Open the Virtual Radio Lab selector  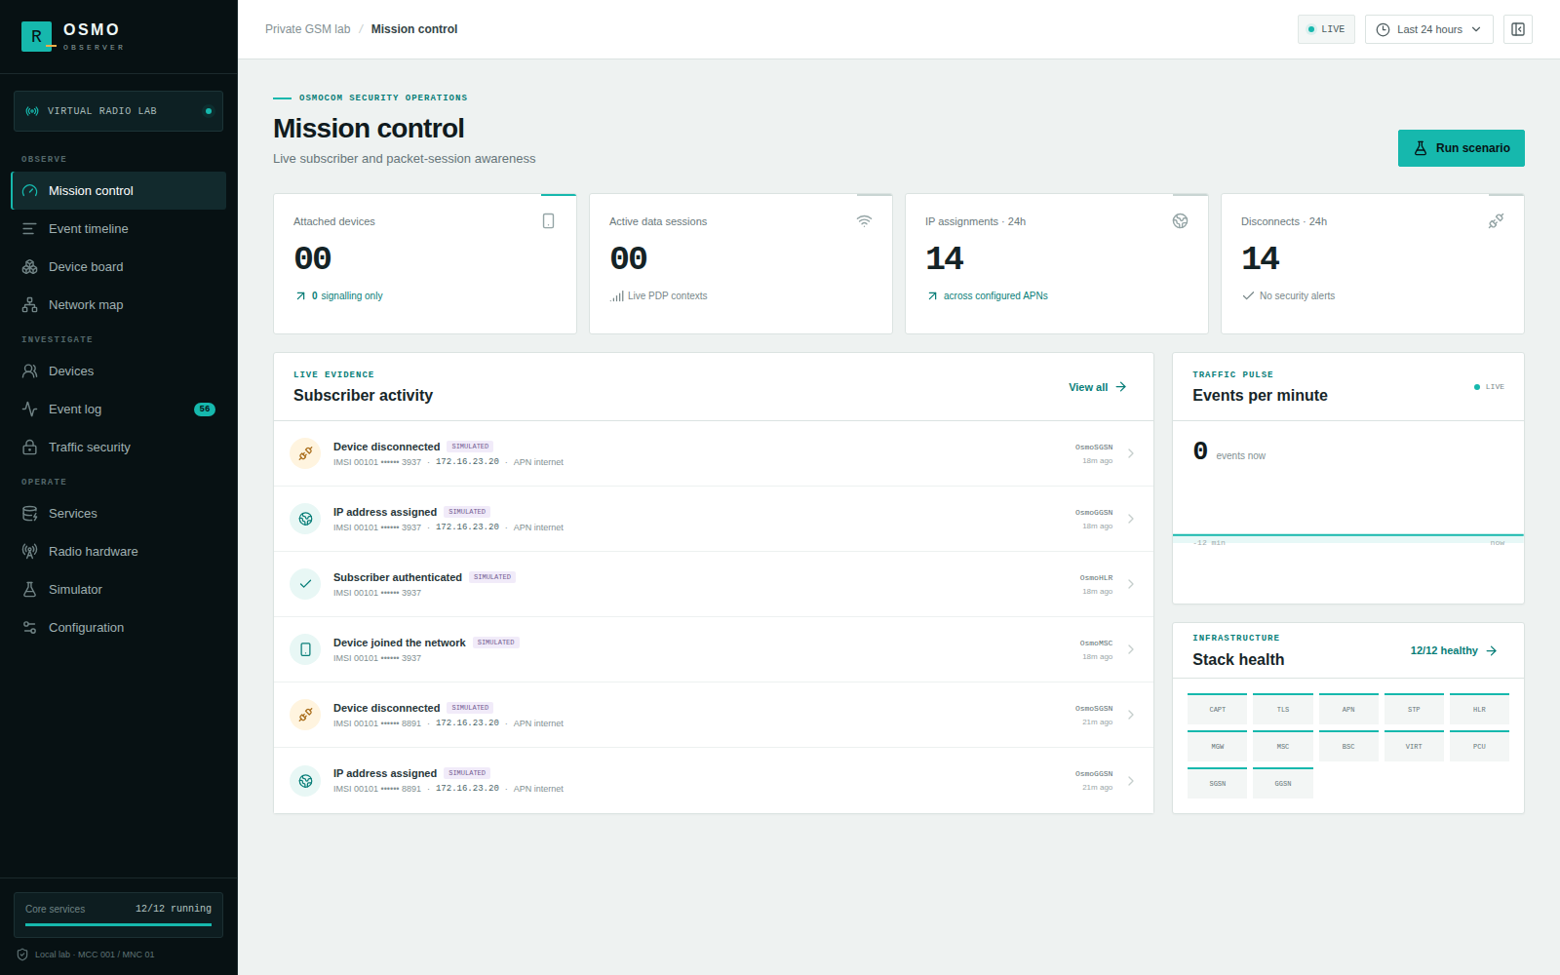pyautogui.click(x=118, y=111)
